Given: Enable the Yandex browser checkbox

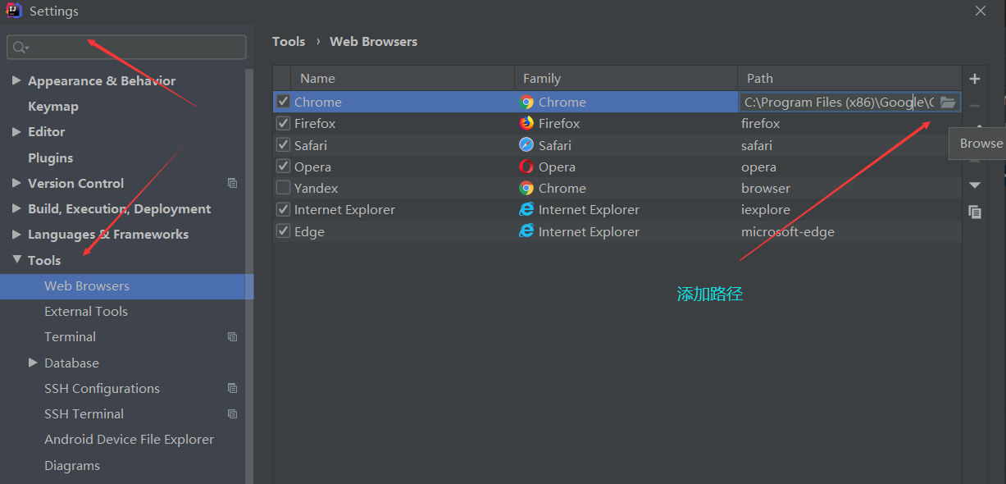Looking at the screenshot, I should 283,188.
